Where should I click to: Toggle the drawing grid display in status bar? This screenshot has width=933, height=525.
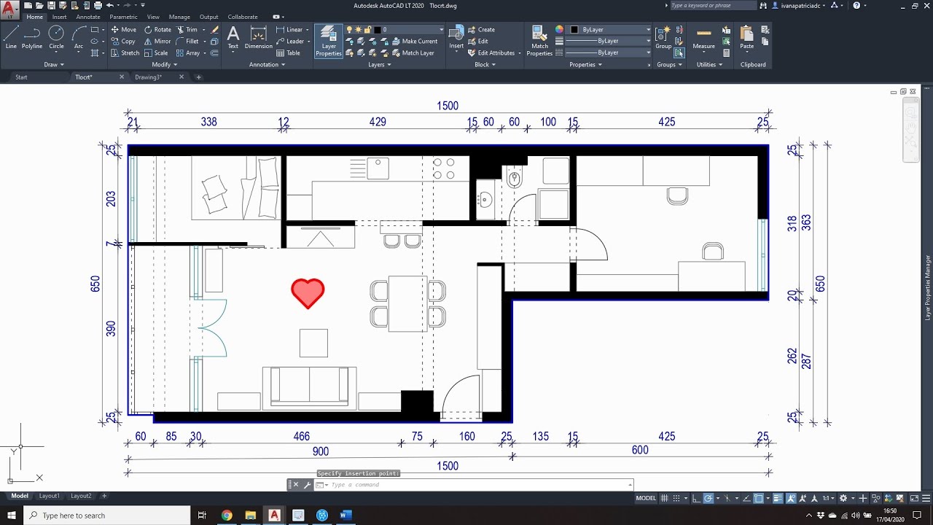coord(665,499)
